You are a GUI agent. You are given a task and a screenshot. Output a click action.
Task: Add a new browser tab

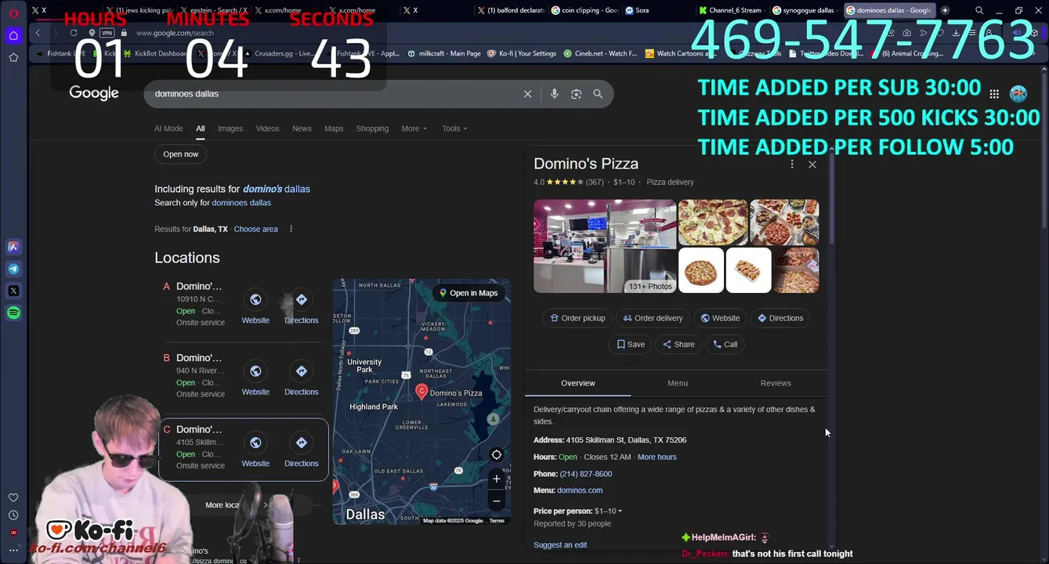(945, 10)
